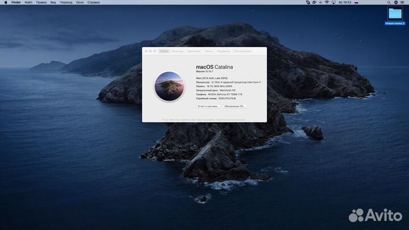Open the AirPlay display menu
The image size is (409, 230).
coord(333,2)
